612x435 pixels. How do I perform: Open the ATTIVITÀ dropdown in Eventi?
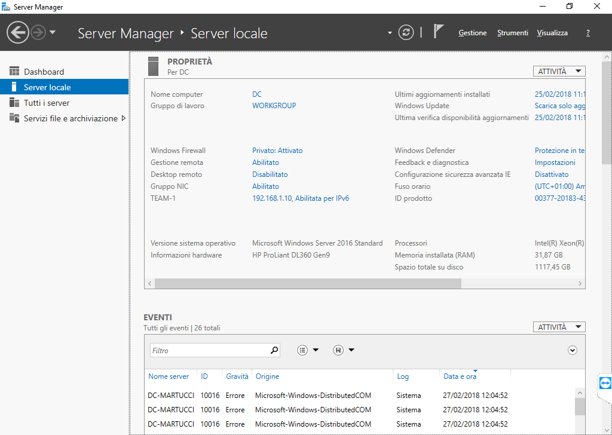[x=559, y=327]
